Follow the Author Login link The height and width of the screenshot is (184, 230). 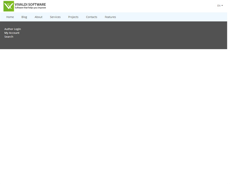13,29
